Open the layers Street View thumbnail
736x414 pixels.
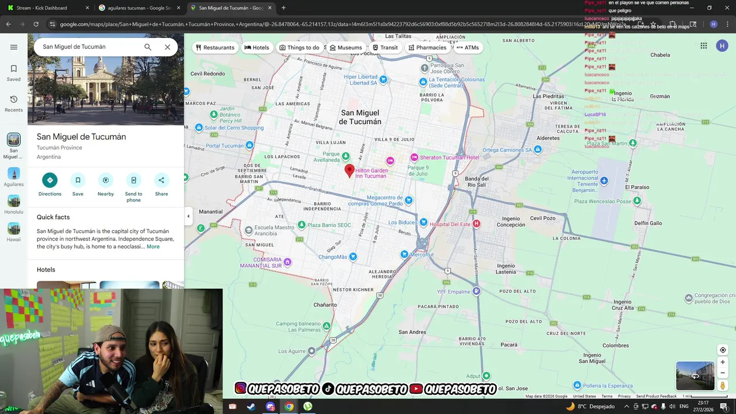pos(695,375)
